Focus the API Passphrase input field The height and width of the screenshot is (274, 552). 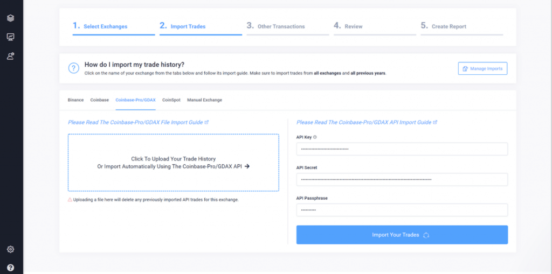402,210
